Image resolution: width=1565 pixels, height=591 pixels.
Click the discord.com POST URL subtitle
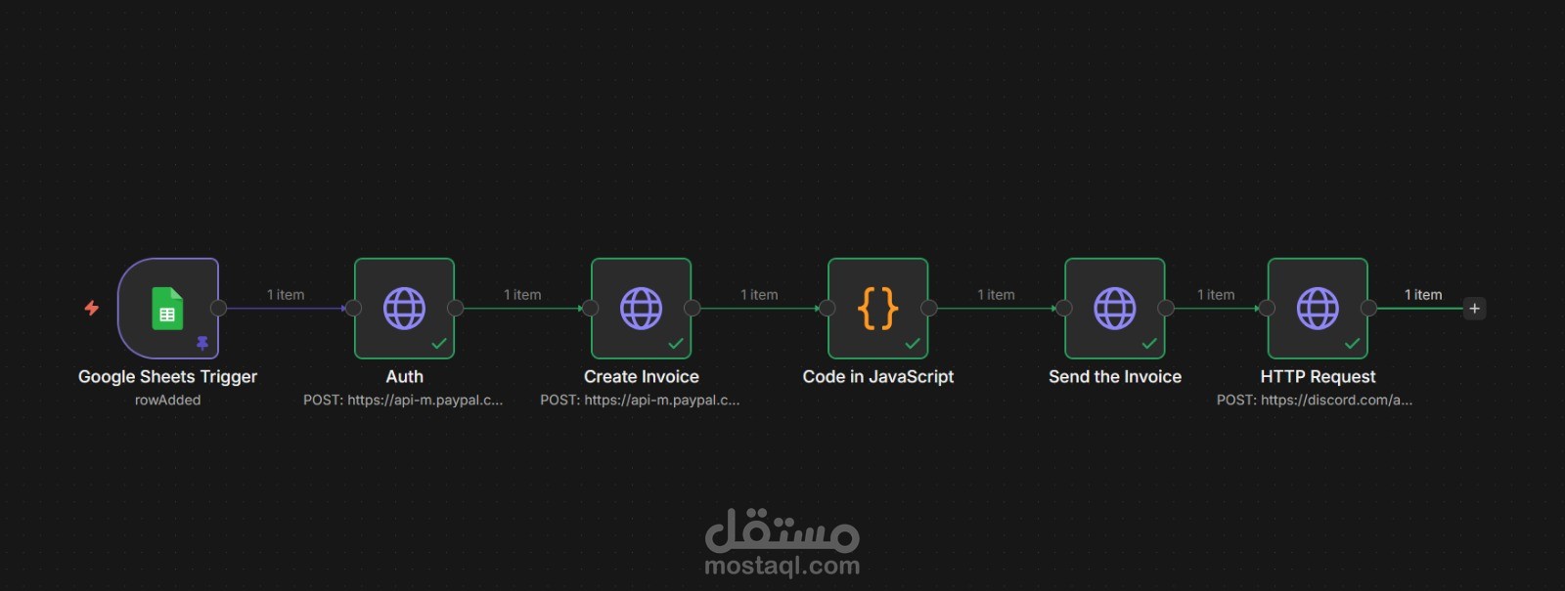point(1315,400)
